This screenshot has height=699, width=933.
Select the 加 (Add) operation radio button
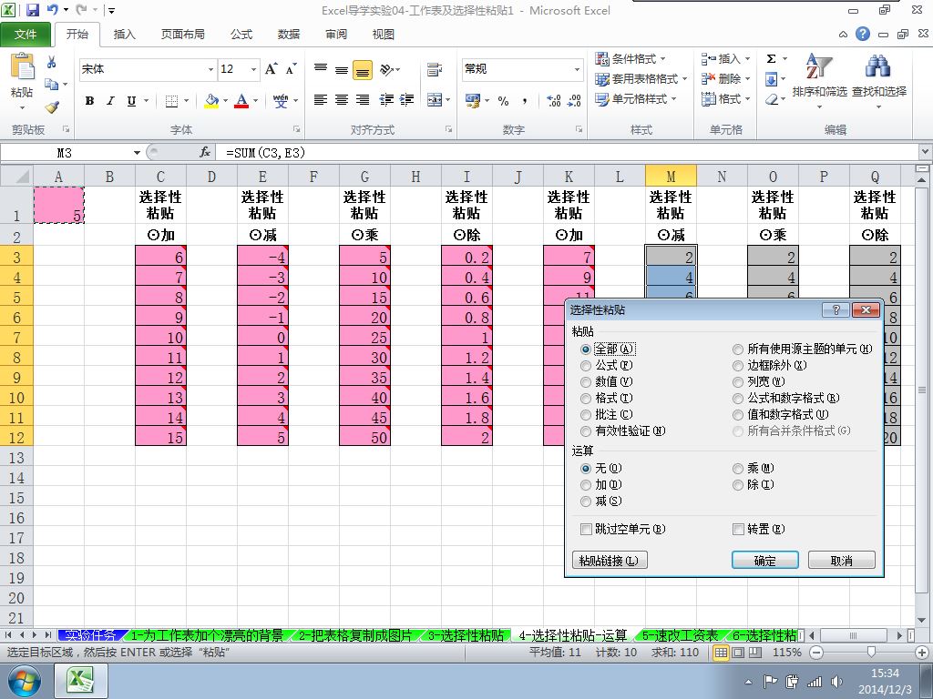click(x=586, y=485)
